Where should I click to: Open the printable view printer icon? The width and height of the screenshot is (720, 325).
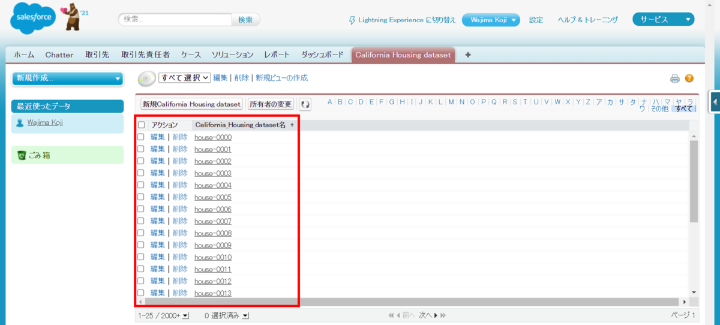pos(674,79)
